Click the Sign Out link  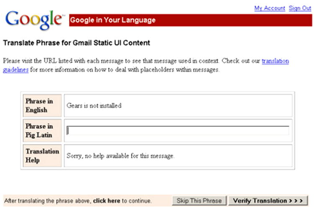point(300,8)
